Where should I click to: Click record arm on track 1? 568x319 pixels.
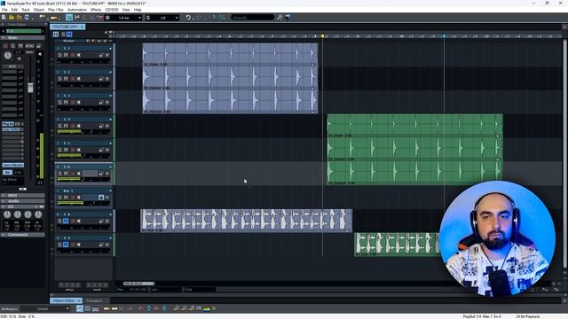click(x=73, y=55)
